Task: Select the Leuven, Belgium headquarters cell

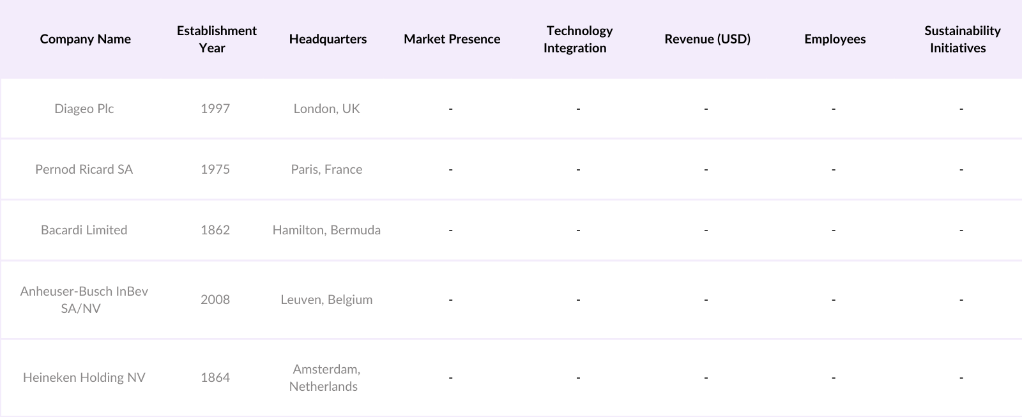Action: click(326, 299)
